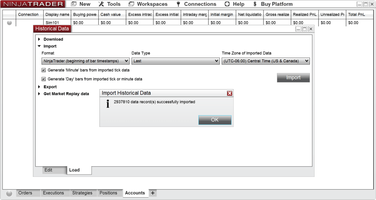376x200 pixels.
Task: Click the info icon in the import dialog
Action: [108, 104]
